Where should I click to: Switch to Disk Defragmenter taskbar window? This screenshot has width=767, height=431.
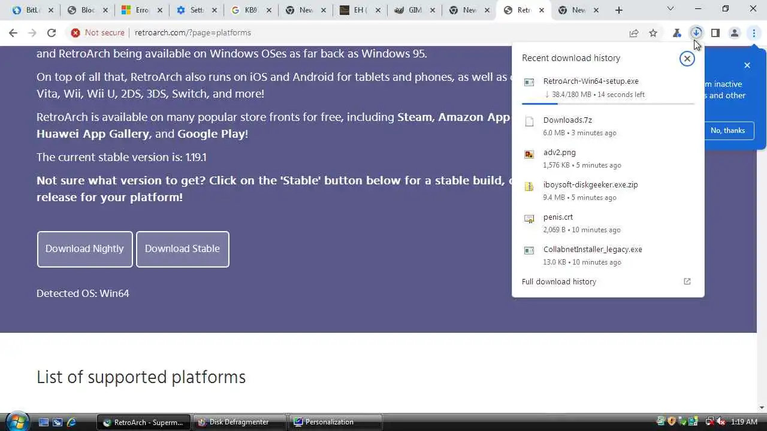click(x=240, y=422)
